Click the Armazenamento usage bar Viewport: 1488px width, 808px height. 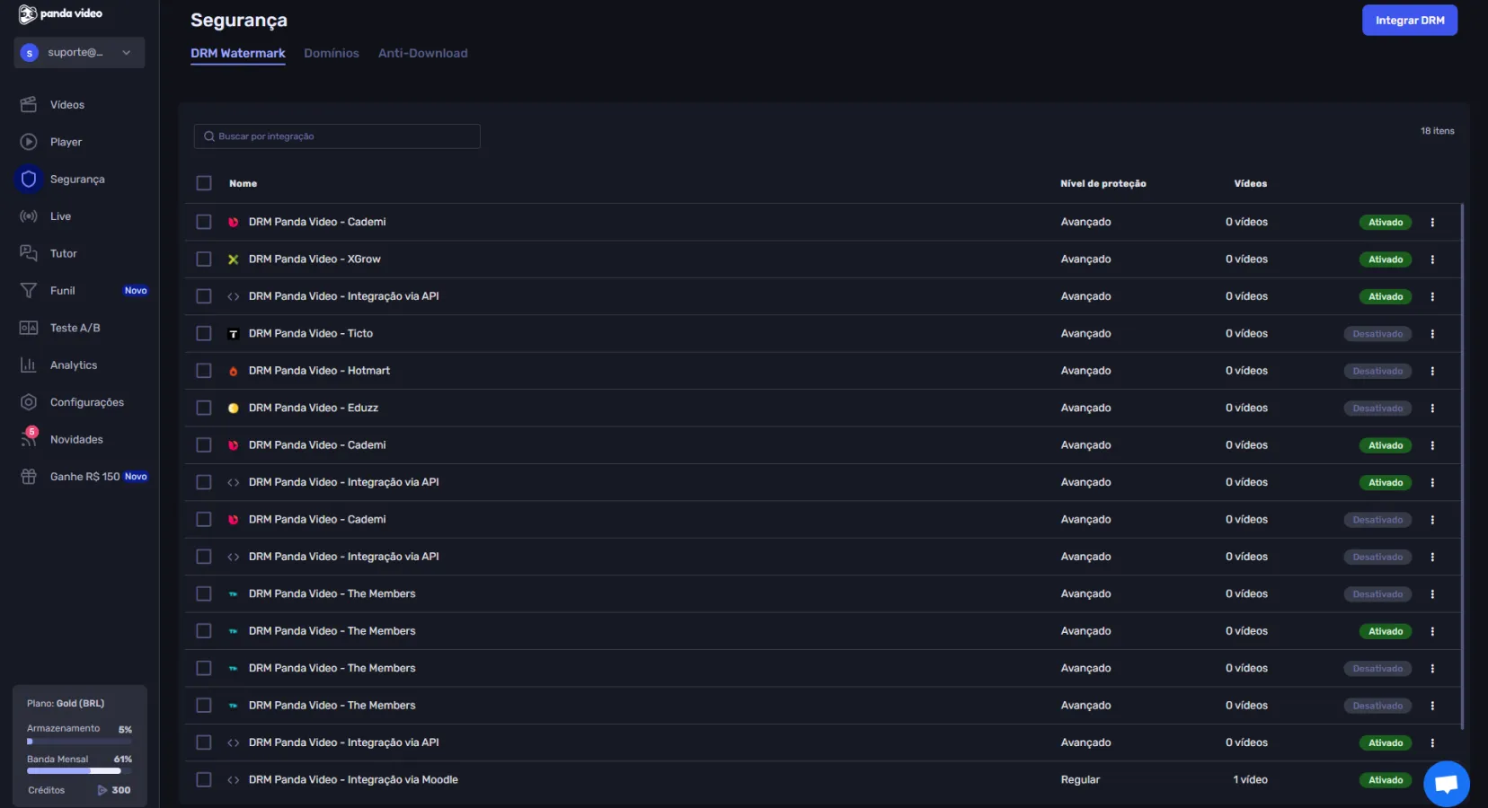pyautogui.click(x=79, y=742)
